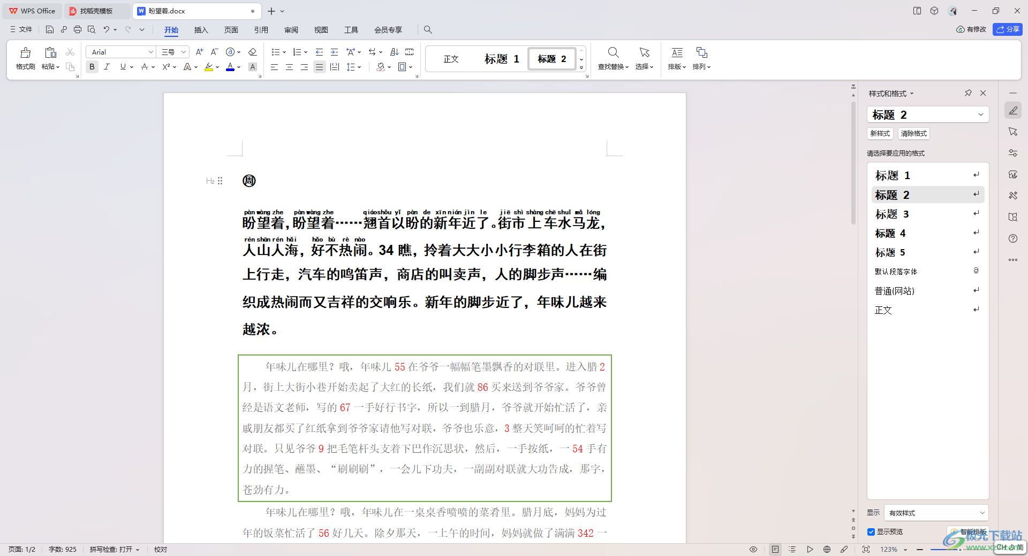
Task: Expand the line spacing dropdown arrow
Action: pyautogui.click(x=359, y=67)
